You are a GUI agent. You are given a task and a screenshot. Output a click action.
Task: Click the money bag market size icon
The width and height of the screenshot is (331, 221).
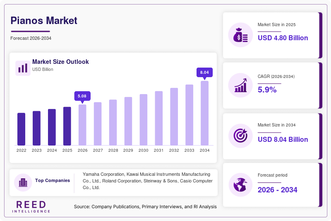[x=240, y=35]
